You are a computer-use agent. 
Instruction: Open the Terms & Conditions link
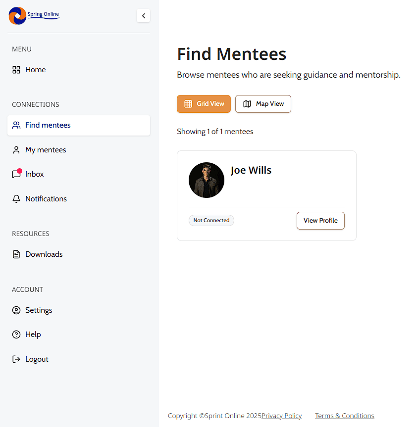344,416
